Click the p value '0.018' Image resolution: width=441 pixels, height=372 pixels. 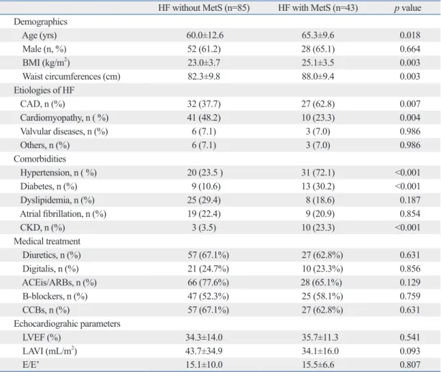[x=410, y=35]
